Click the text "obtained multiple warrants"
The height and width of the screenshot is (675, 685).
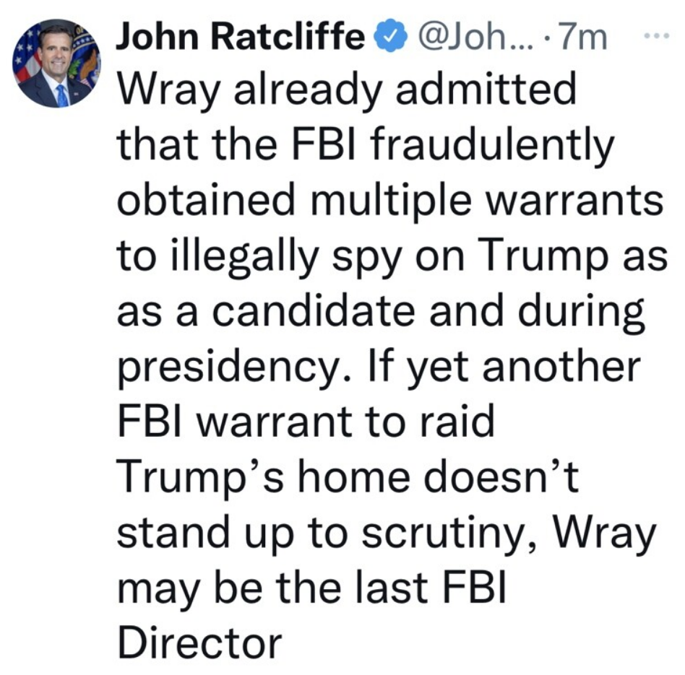pyautogui.click(x=389, y=201)
